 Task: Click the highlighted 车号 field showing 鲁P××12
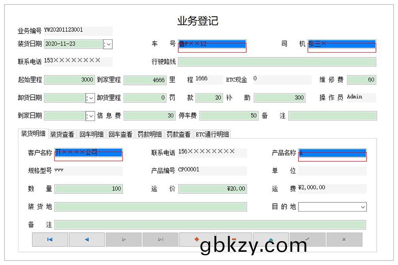(x=211, y=44)
